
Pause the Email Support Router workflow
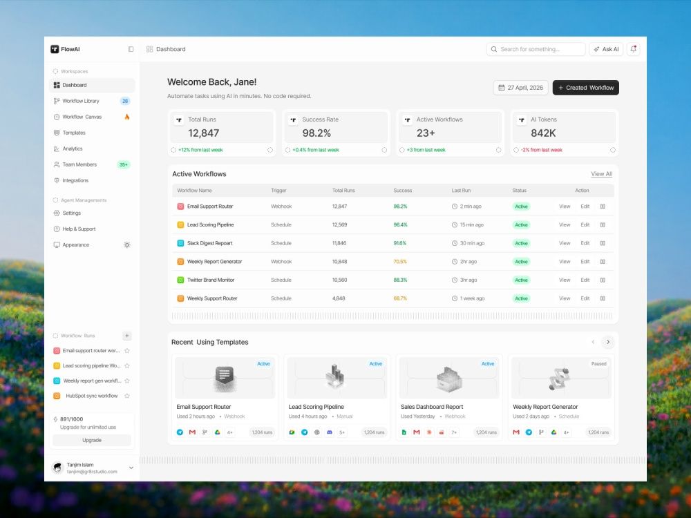(603, 206)
